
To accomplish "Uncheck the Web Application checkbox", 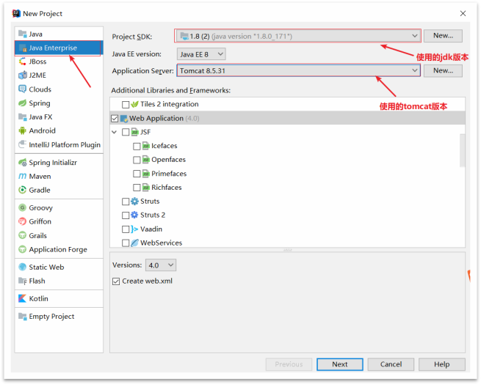I will 115,119.
